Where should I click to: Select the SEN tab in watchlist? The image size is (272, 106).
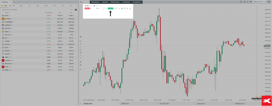[x=21, y=6]
